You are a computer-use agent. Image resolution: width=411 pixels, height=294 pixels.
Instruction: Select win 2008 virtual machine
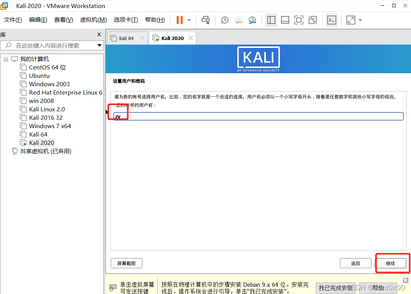[x=41, y=101]
